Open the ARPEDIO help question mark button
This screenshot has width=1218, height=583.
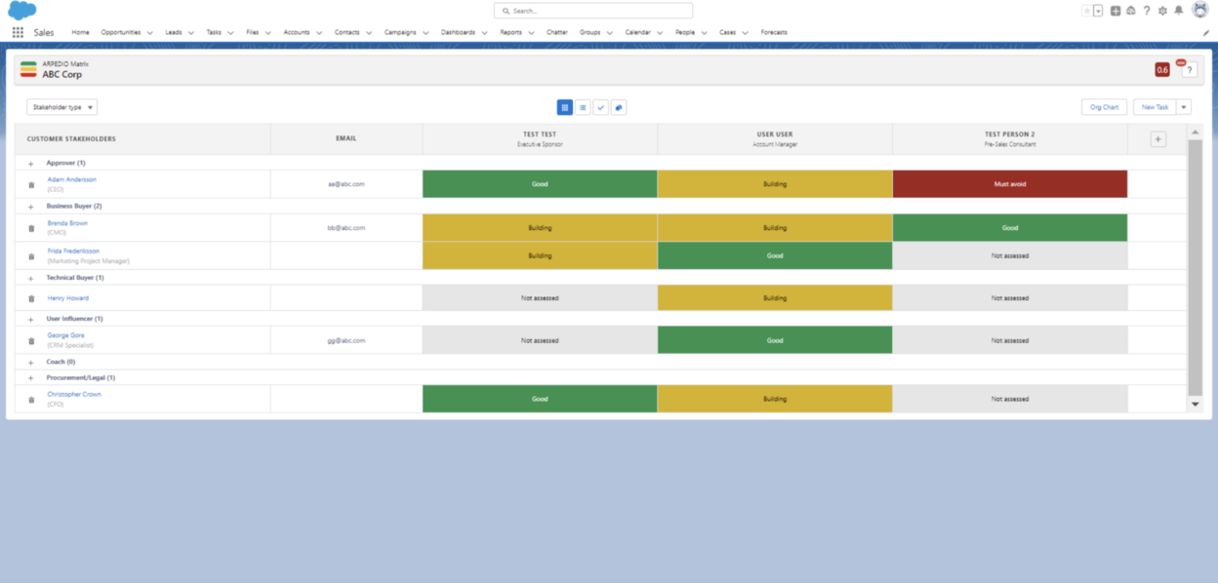(1189, 69)
